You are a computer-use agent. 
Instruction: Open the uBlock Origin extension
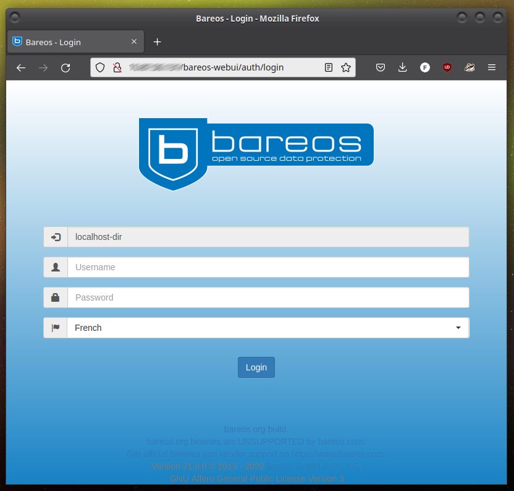[447, 67]
